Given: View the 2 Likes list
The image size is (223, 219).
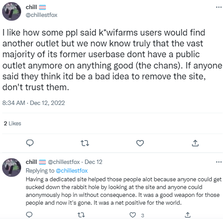Looking at the screenshot, I should click(13, 124).
